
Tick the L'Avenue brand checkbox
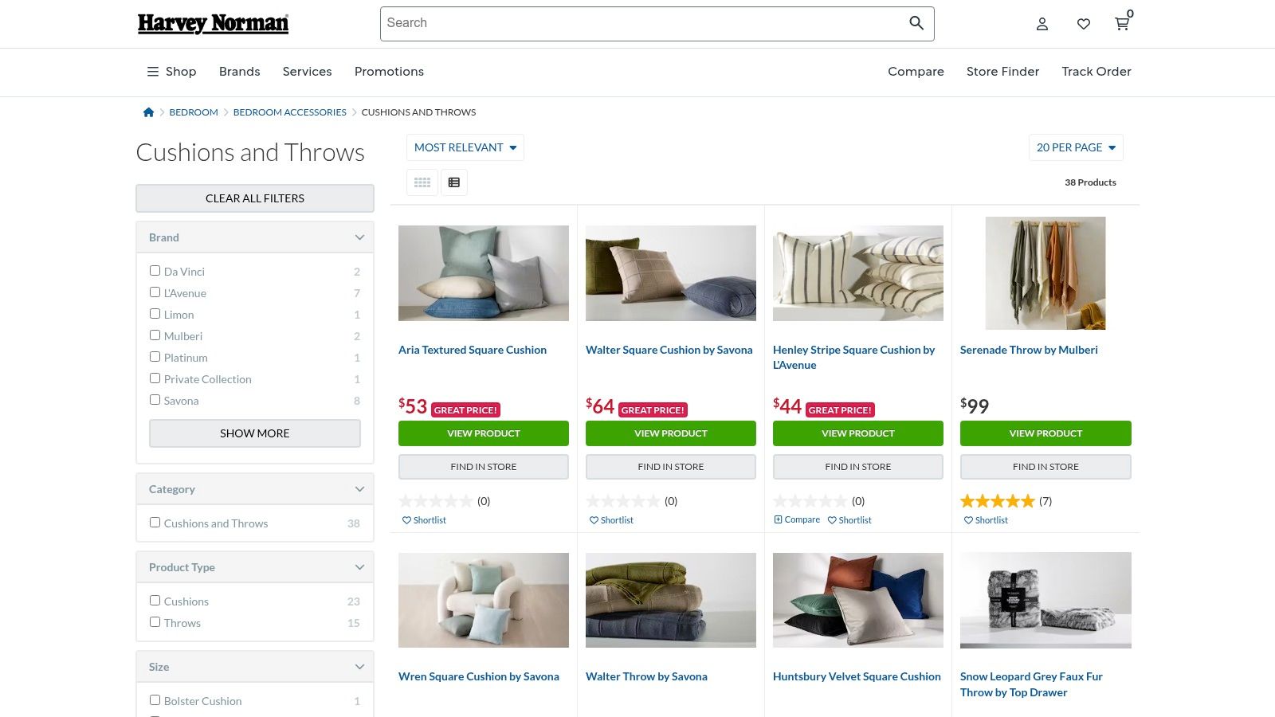pyautogui.click(x=155, y=292)
